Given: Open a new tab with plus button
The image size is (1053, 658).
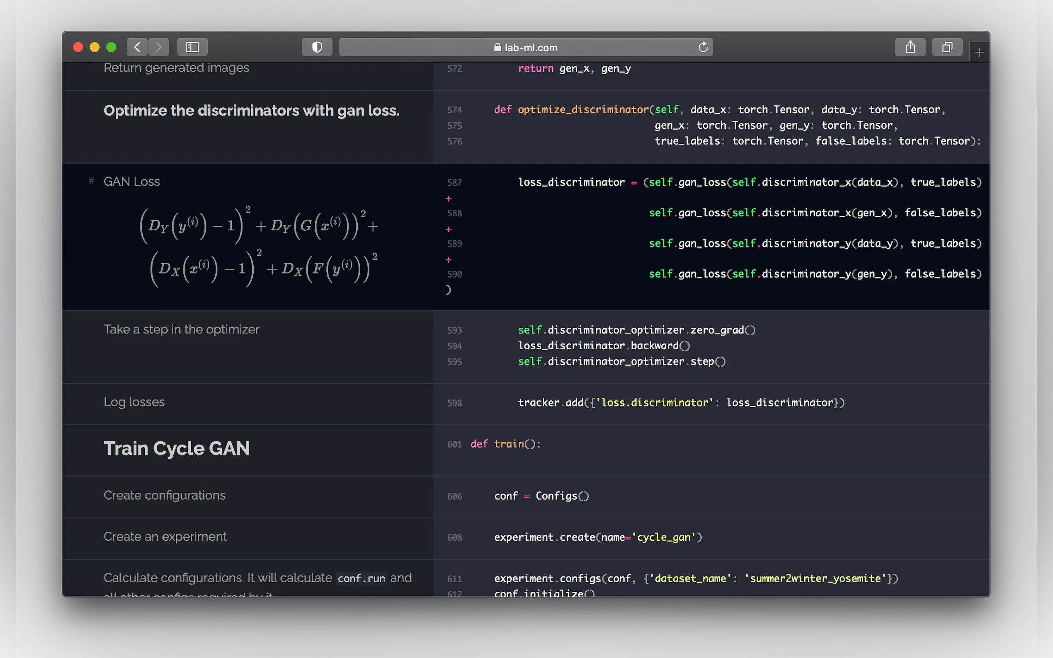Looking at the screenshot, I should click(x=980, y=53).
